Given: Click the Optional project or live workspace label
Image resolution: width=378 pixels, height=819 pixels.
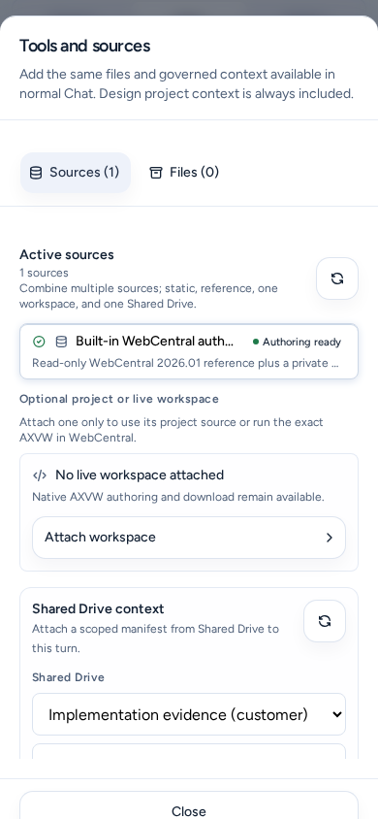Looking at the screenshot, I should tap(119, 399).
